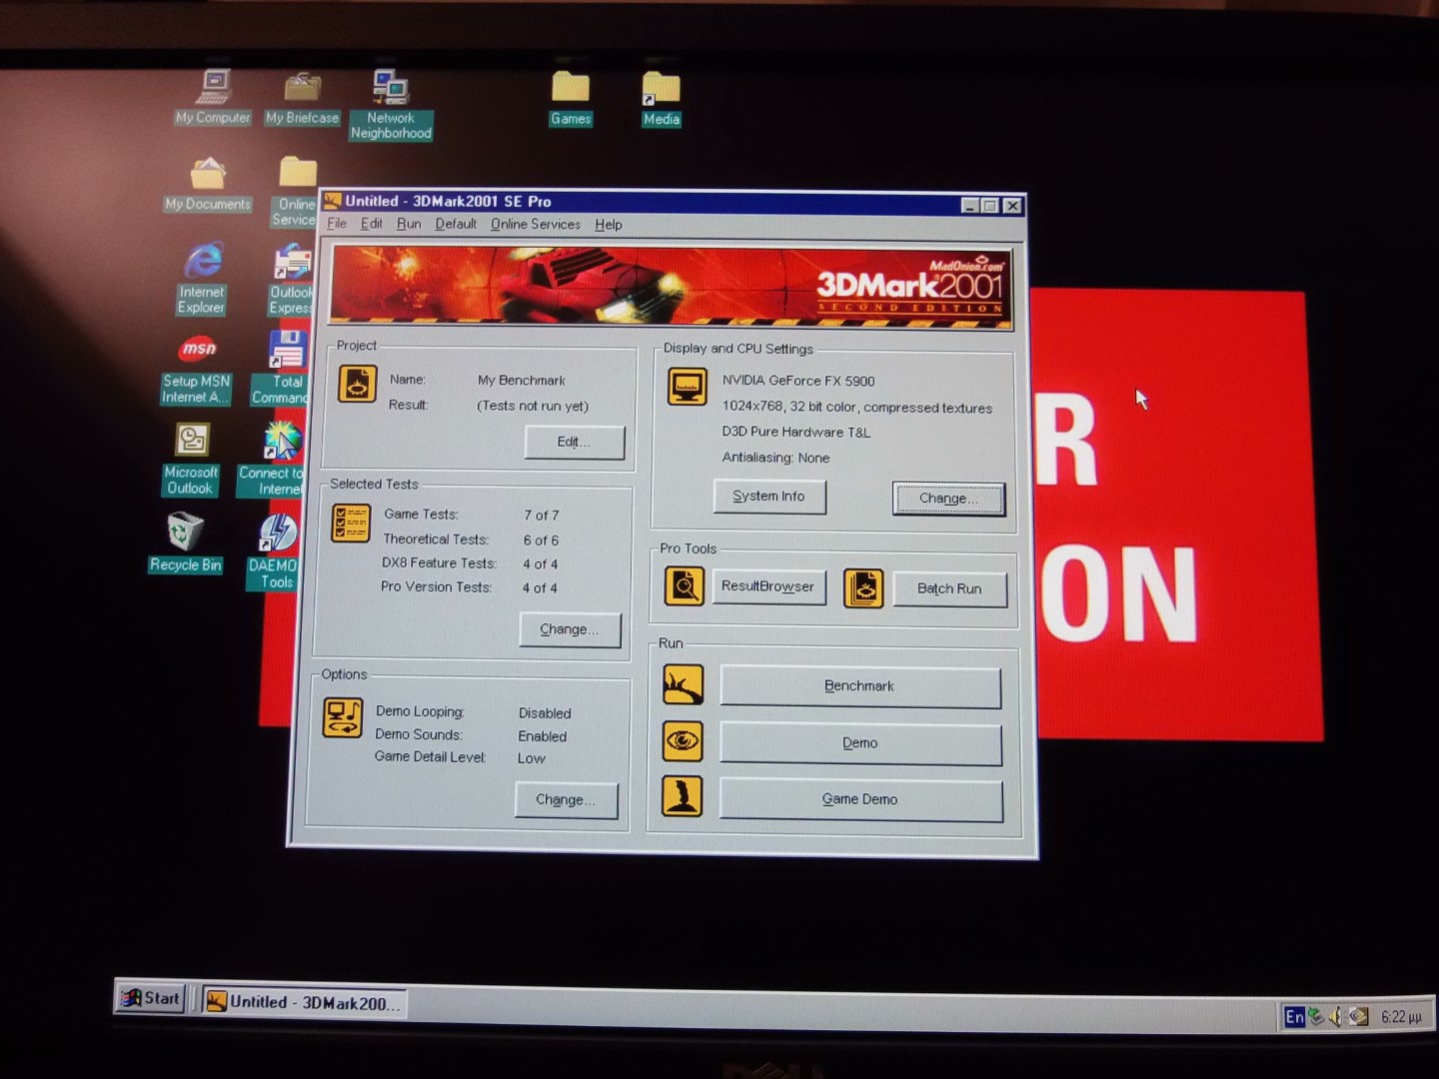Click the Edit... button in Project
Screen dimensions: 1439x1079
point(575,442)
